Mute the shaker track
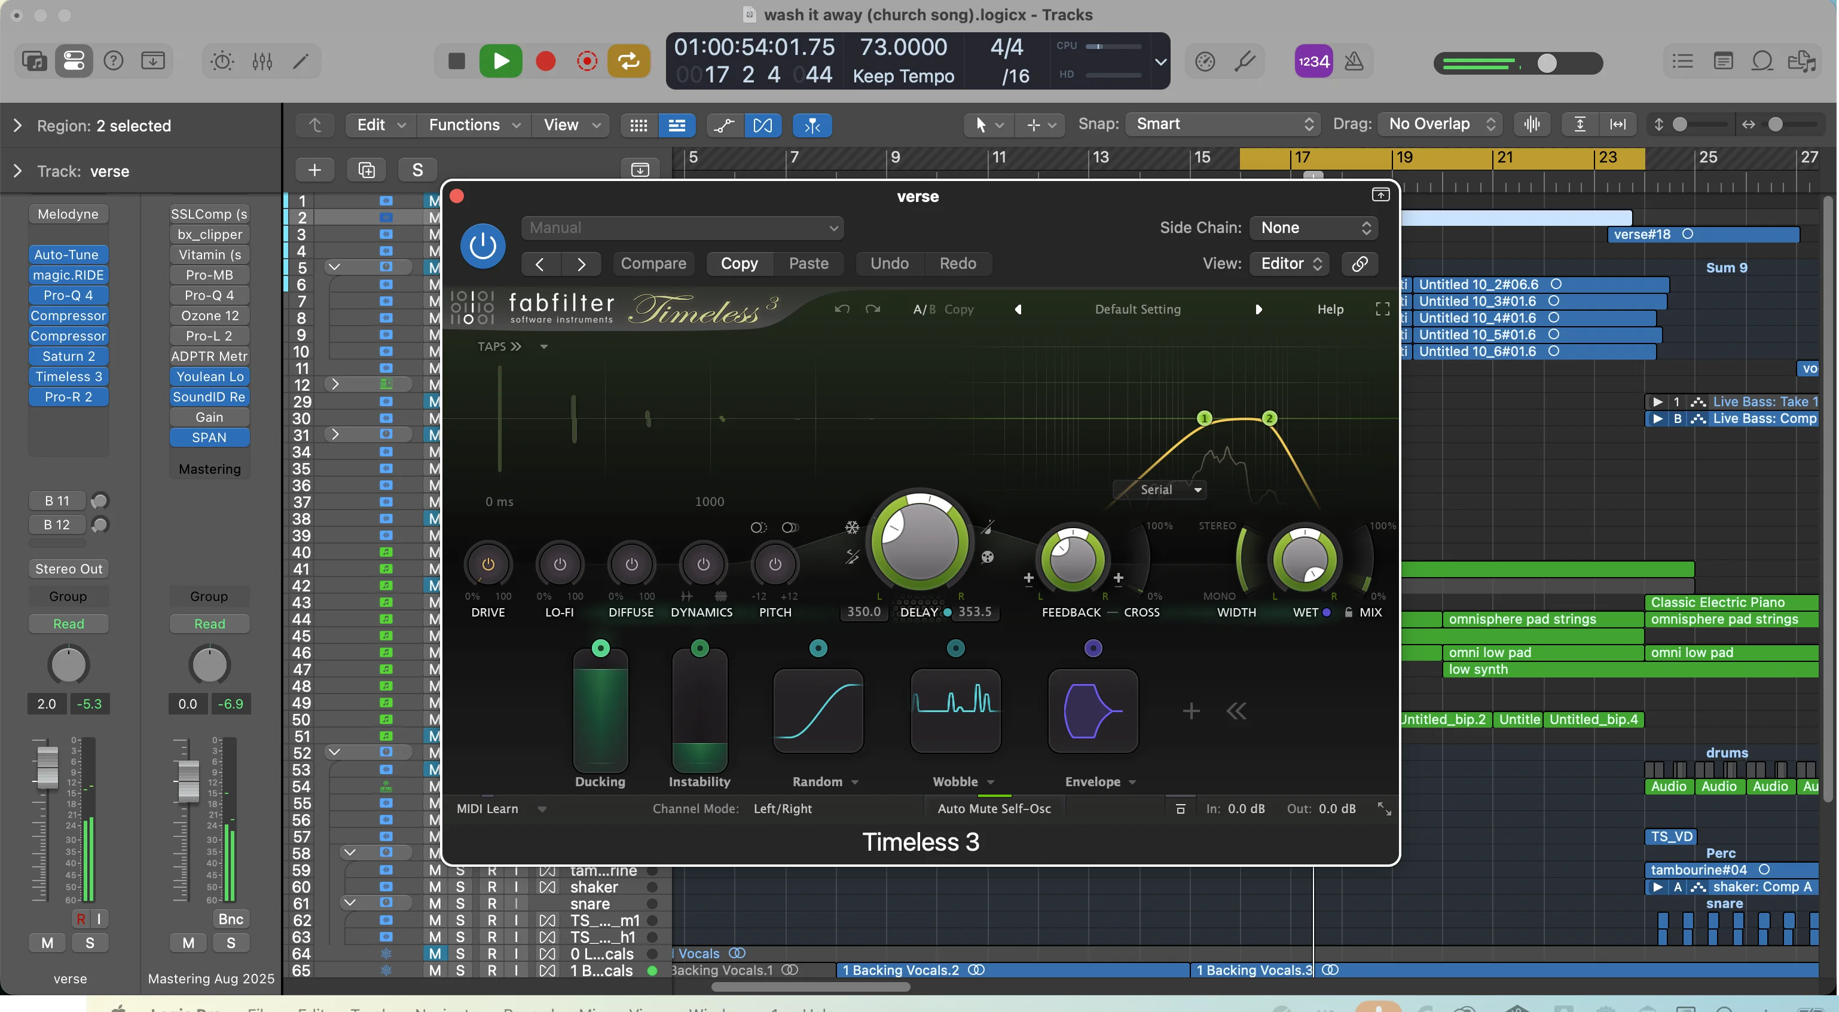The width and height of the screenshot is (1839, 1012). 435,887
